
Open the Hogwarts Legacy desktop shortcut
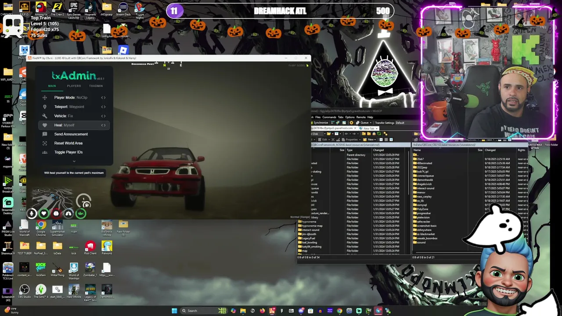tap(90, 9)
